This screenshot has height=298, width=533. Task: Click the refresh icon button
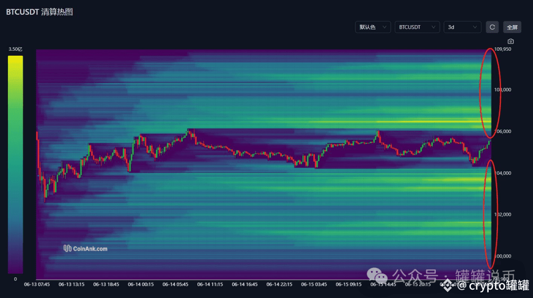(x=492, y=27)
